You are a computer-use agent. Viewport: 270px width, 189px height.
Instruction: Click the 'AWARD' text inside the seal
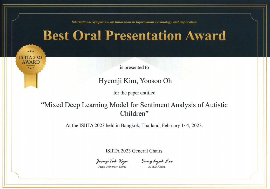(x=31, y=62)
